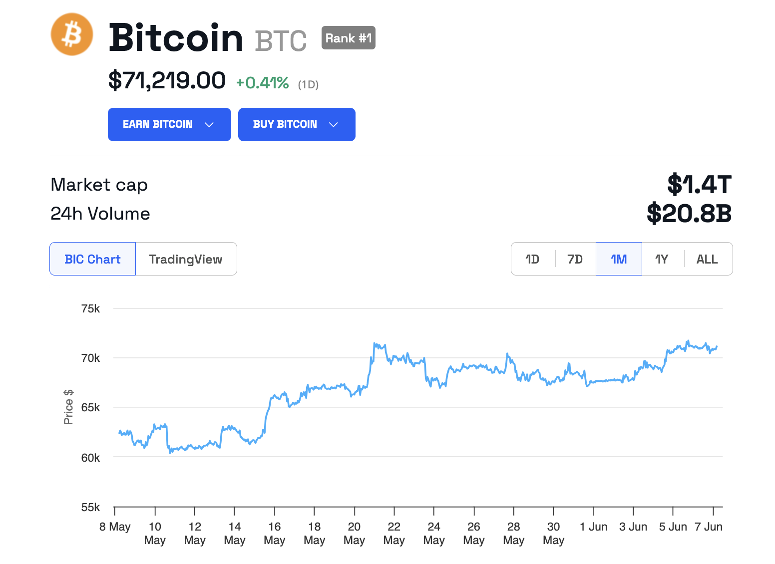This screenshot has height=564, width=775.
Task: Click the BTC ticker symbol
Action: pyautogui.click(x=281, y=41)
